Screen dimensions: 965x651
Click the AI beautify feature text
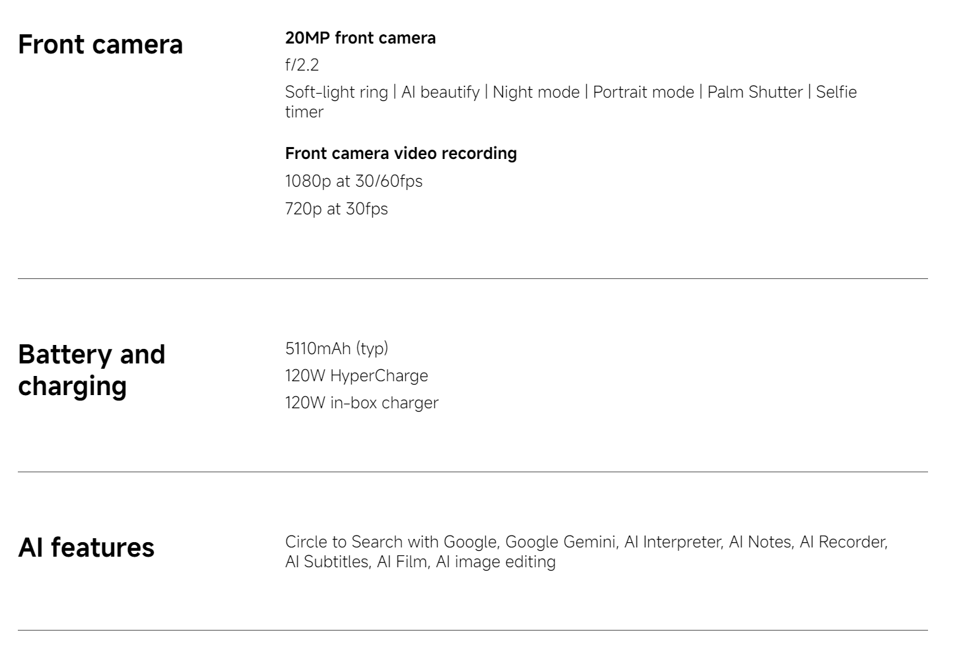(440, 92)
